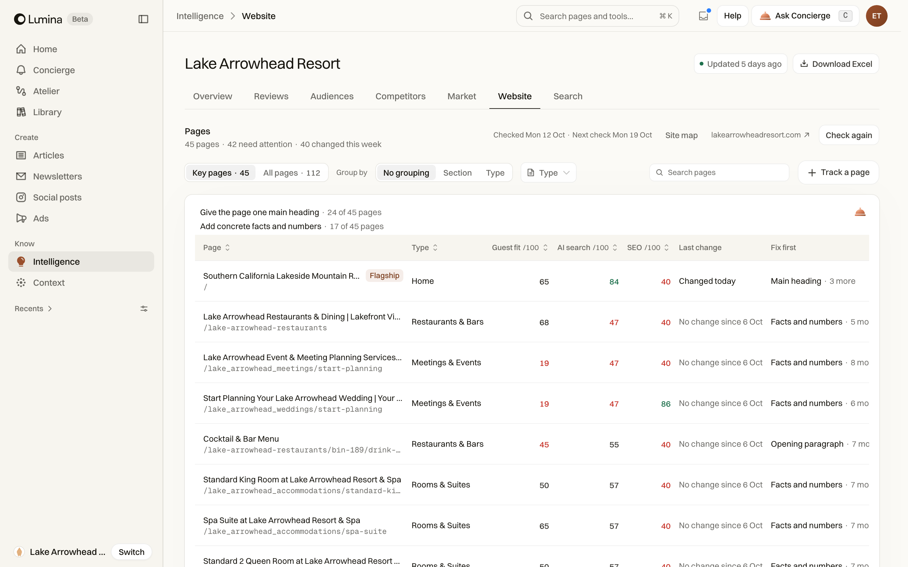Click the Help button
The image size is (908, 567).
tap(732, 16)
